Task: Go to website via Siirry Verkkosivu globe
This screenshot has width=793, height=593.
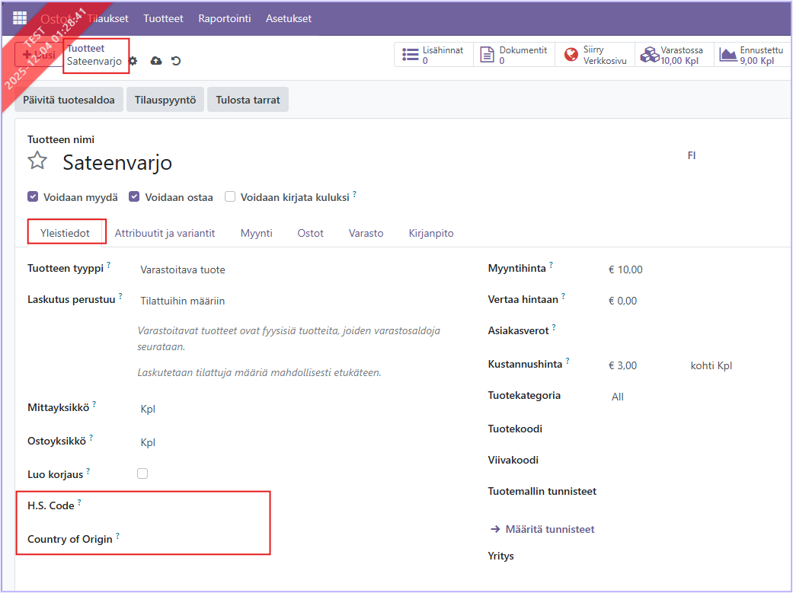Action: [x=596, y=55]
